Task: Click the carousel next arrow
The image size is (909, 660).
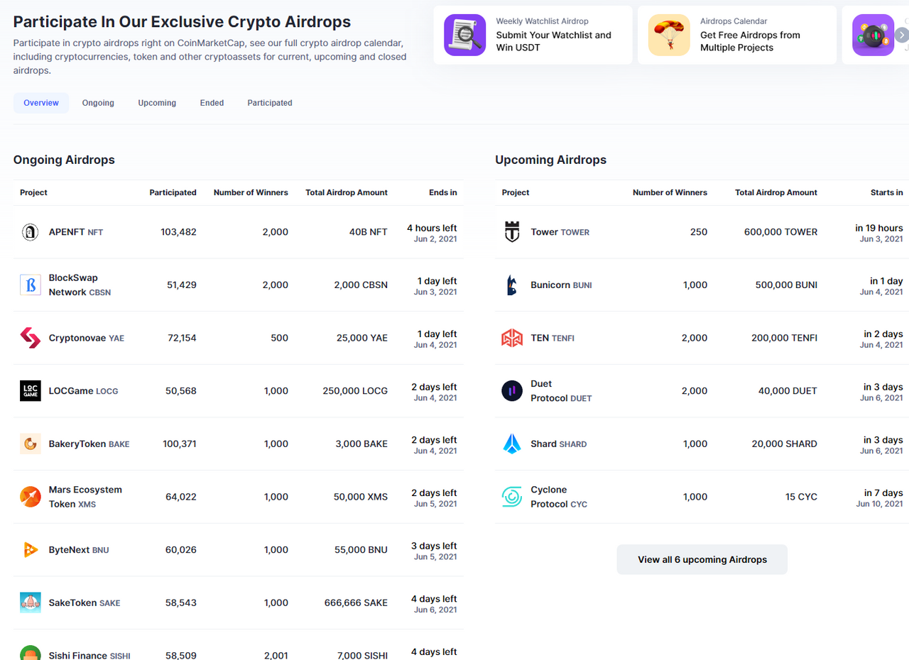Action: (902, 35)
